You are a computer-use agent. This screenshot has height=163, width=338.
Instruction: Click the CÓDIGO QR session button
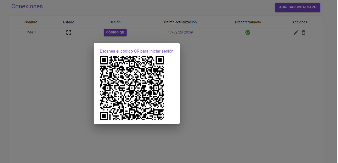115,32
